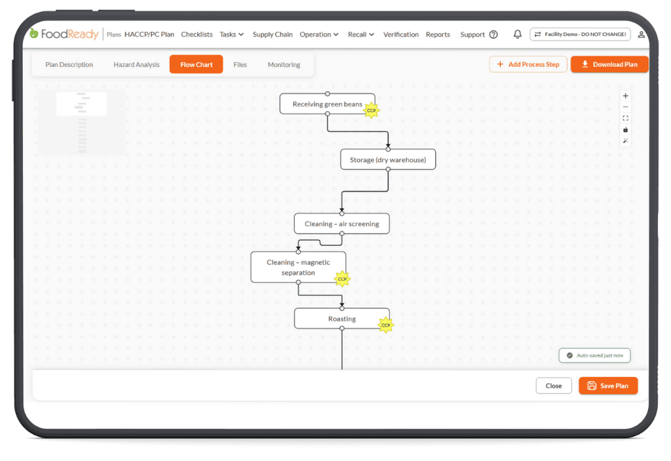The image size is (671, 461).
Task: Expand the Recall dropdown menu
Action: pyautogui.click(x=361, y=35)
